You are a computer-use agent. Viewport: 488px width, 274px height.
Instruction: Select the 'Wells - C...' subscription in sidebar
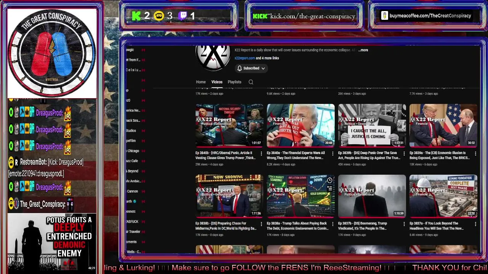pos(134,252)
